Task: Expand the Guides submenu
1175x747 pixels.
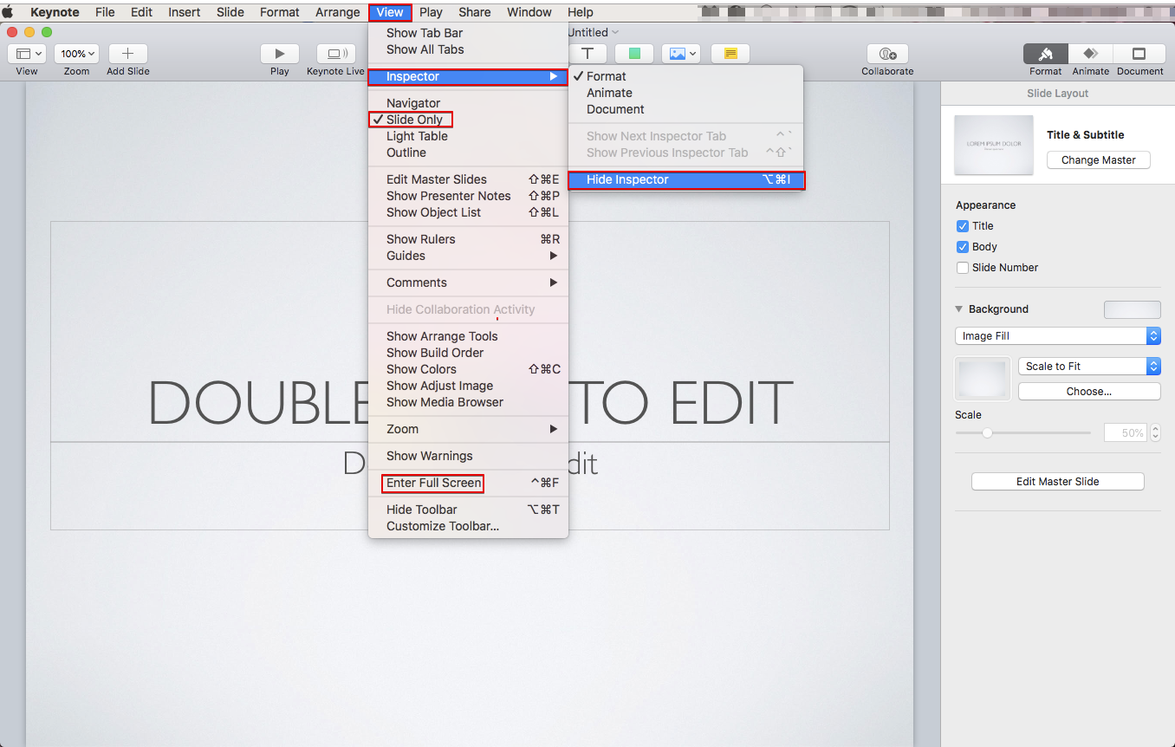Action: [x=468, y=256]
